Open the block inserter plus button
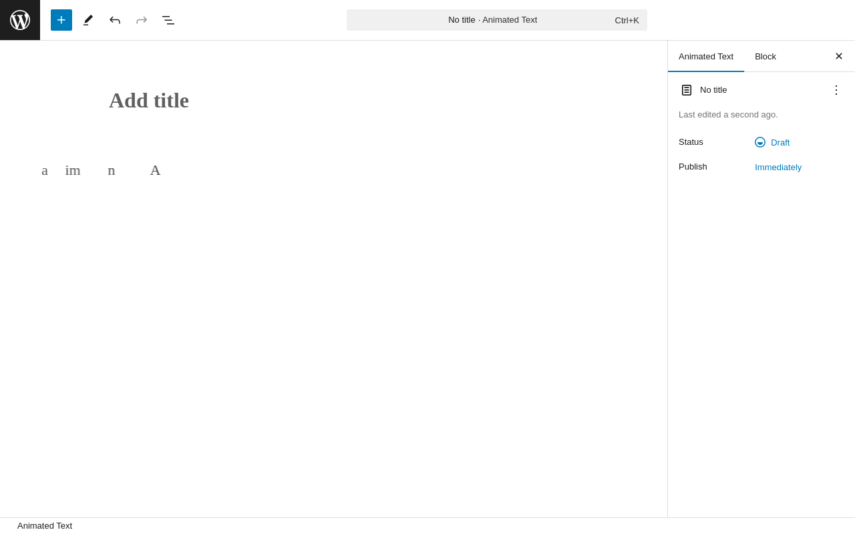 pyautogui.click(x=61, y=20)
